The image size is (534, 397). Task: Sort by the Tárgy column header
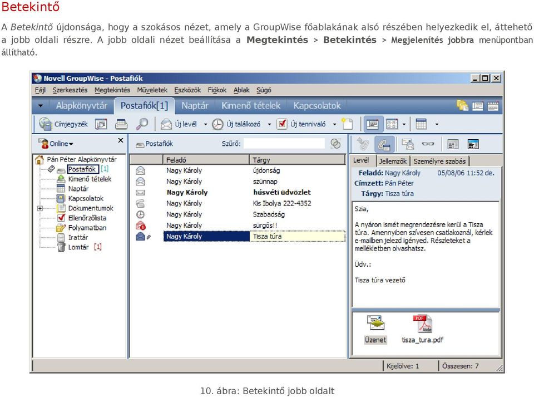(298, 159)
